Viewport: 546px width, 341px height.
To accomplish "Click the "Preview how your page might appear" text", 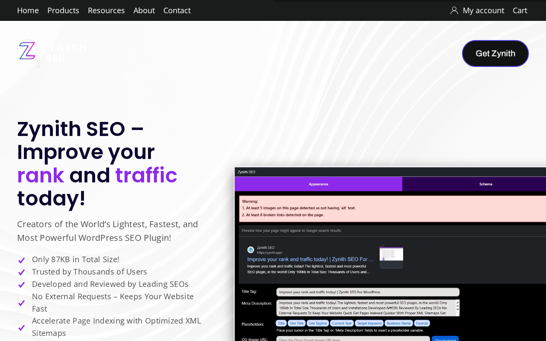I will coord(291,231).
